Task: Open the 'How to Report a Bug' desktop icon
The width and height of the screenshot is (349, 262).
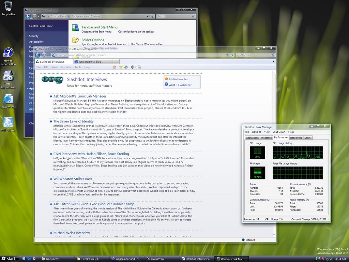Action: [8, 53]
